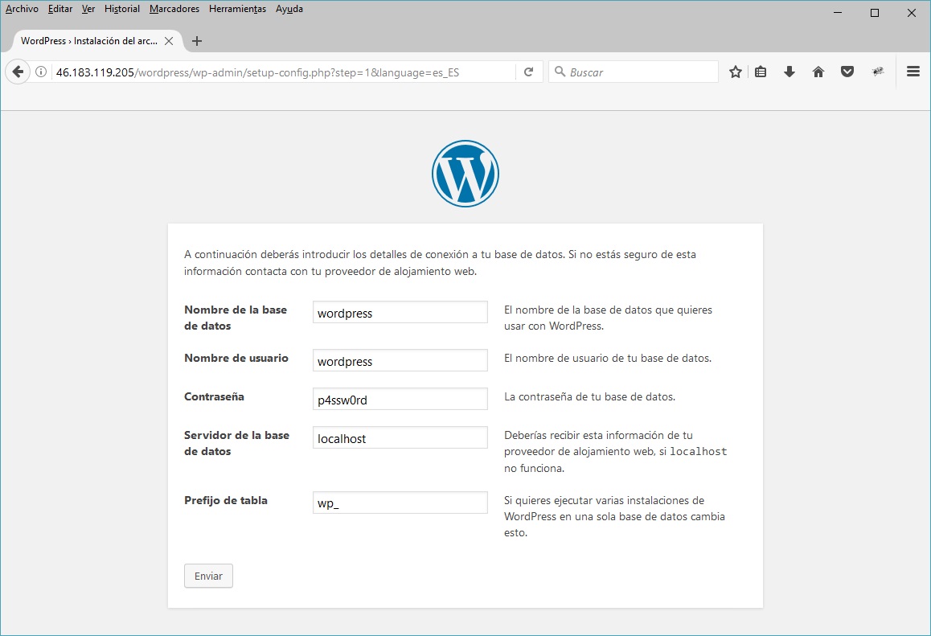Focus the Prefijo de tabla field
This screenshot has width=931, height=636.
[x=400, y=503]
